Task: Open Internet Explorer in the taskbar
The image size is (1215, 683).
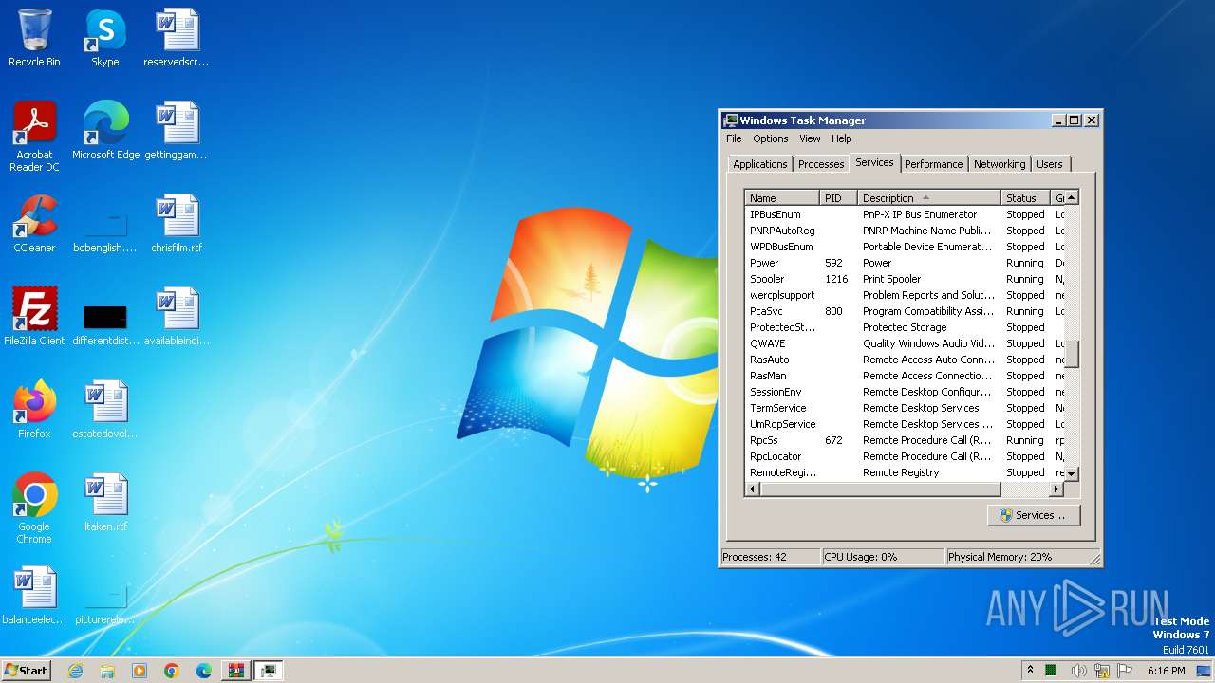Action: tap(75, 671)
